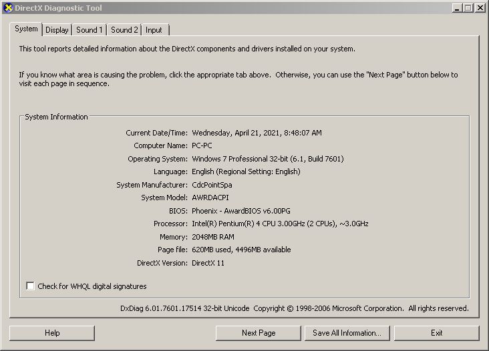Open the Input tab

(x=154, y=30)
